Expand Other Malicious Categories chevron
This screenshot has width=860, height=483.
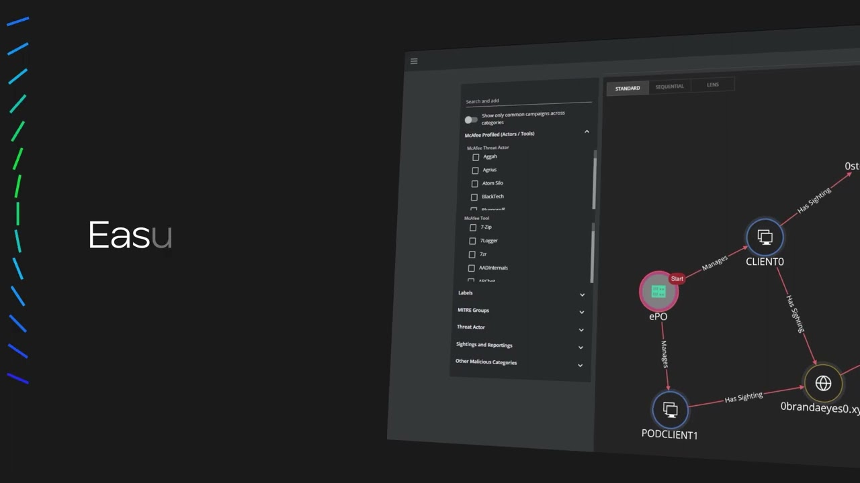point(580,366)
